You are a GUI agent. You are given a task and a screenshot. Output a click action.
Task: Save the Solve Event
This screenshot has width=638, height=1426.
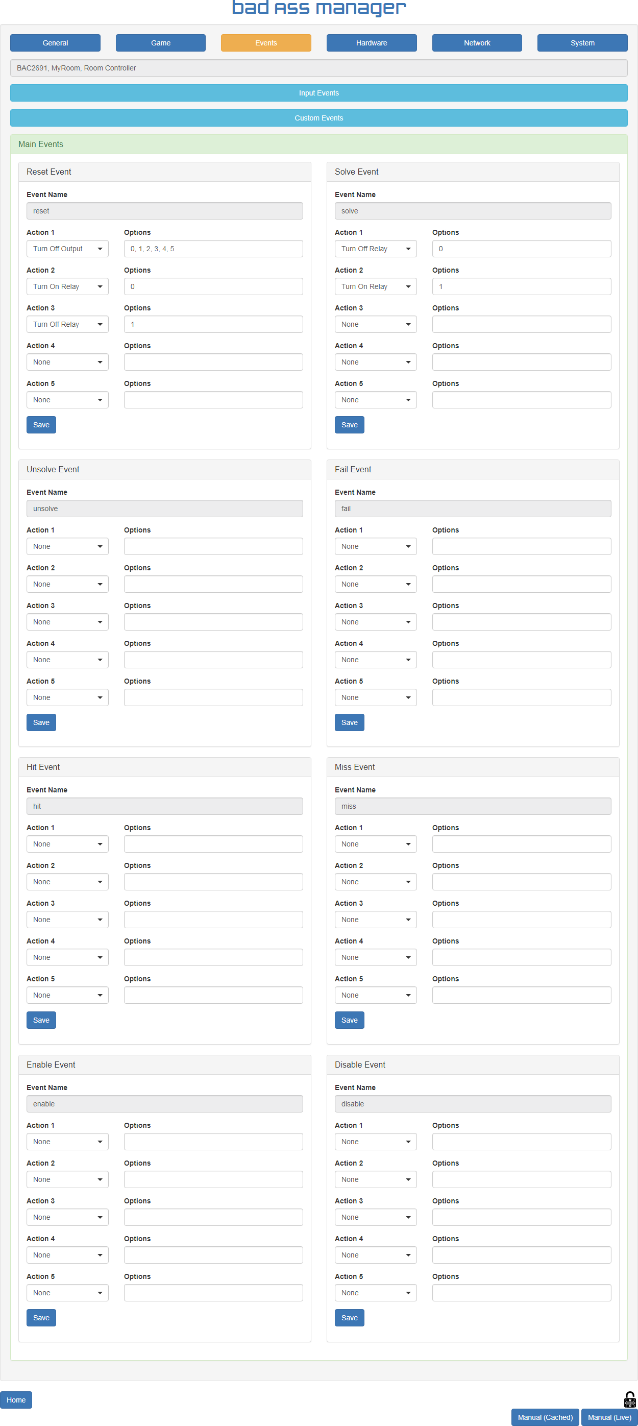pyautogui.click(x=350, y=425)
